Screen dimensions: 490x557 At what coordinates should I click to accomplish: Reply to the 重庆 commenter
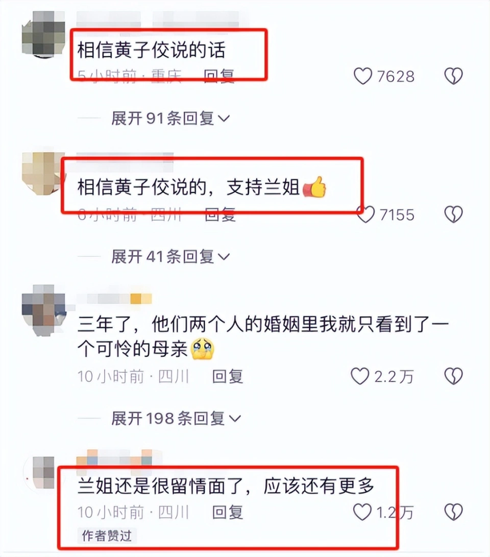219,76
